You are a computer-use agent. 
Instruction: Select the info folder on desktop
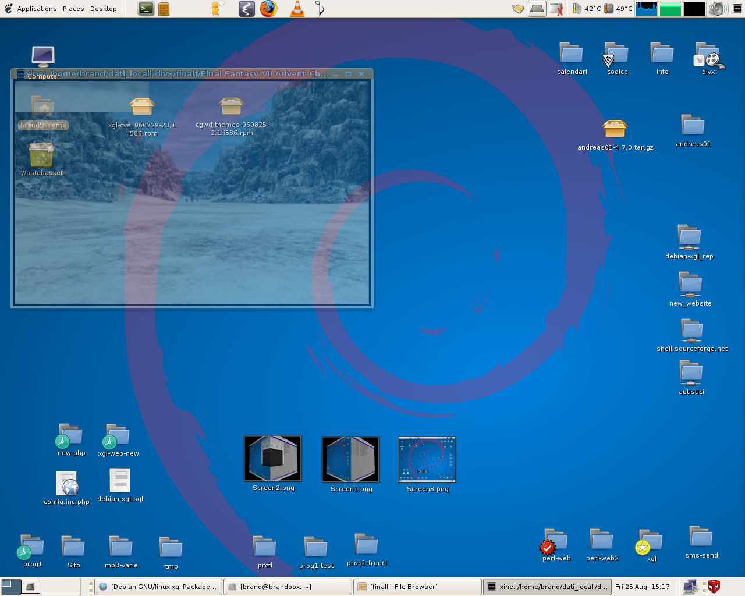[x=662, y=58]
